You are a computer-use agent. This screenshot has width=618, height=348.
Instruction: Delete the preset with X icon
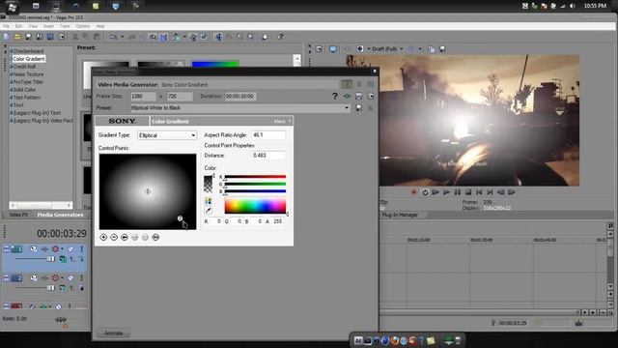[371, 107]
